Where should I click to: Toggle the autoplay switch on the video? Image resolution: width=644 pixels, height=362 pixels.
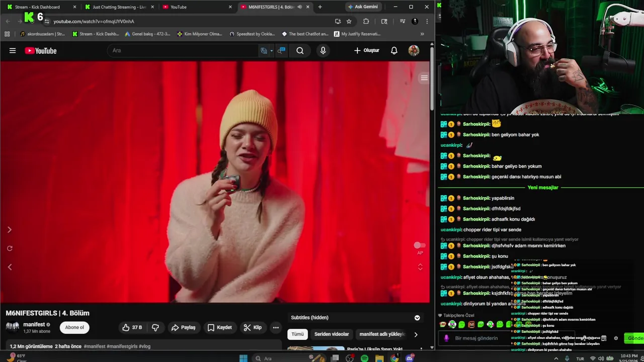pyautogui.click(x=419, y=245)
